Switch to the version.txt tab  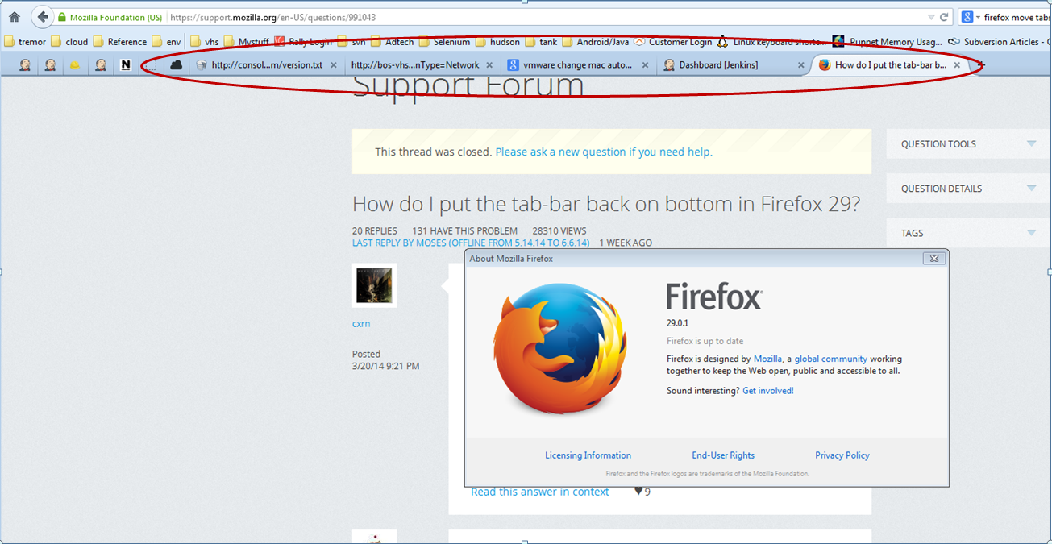(x=267, y=65)
